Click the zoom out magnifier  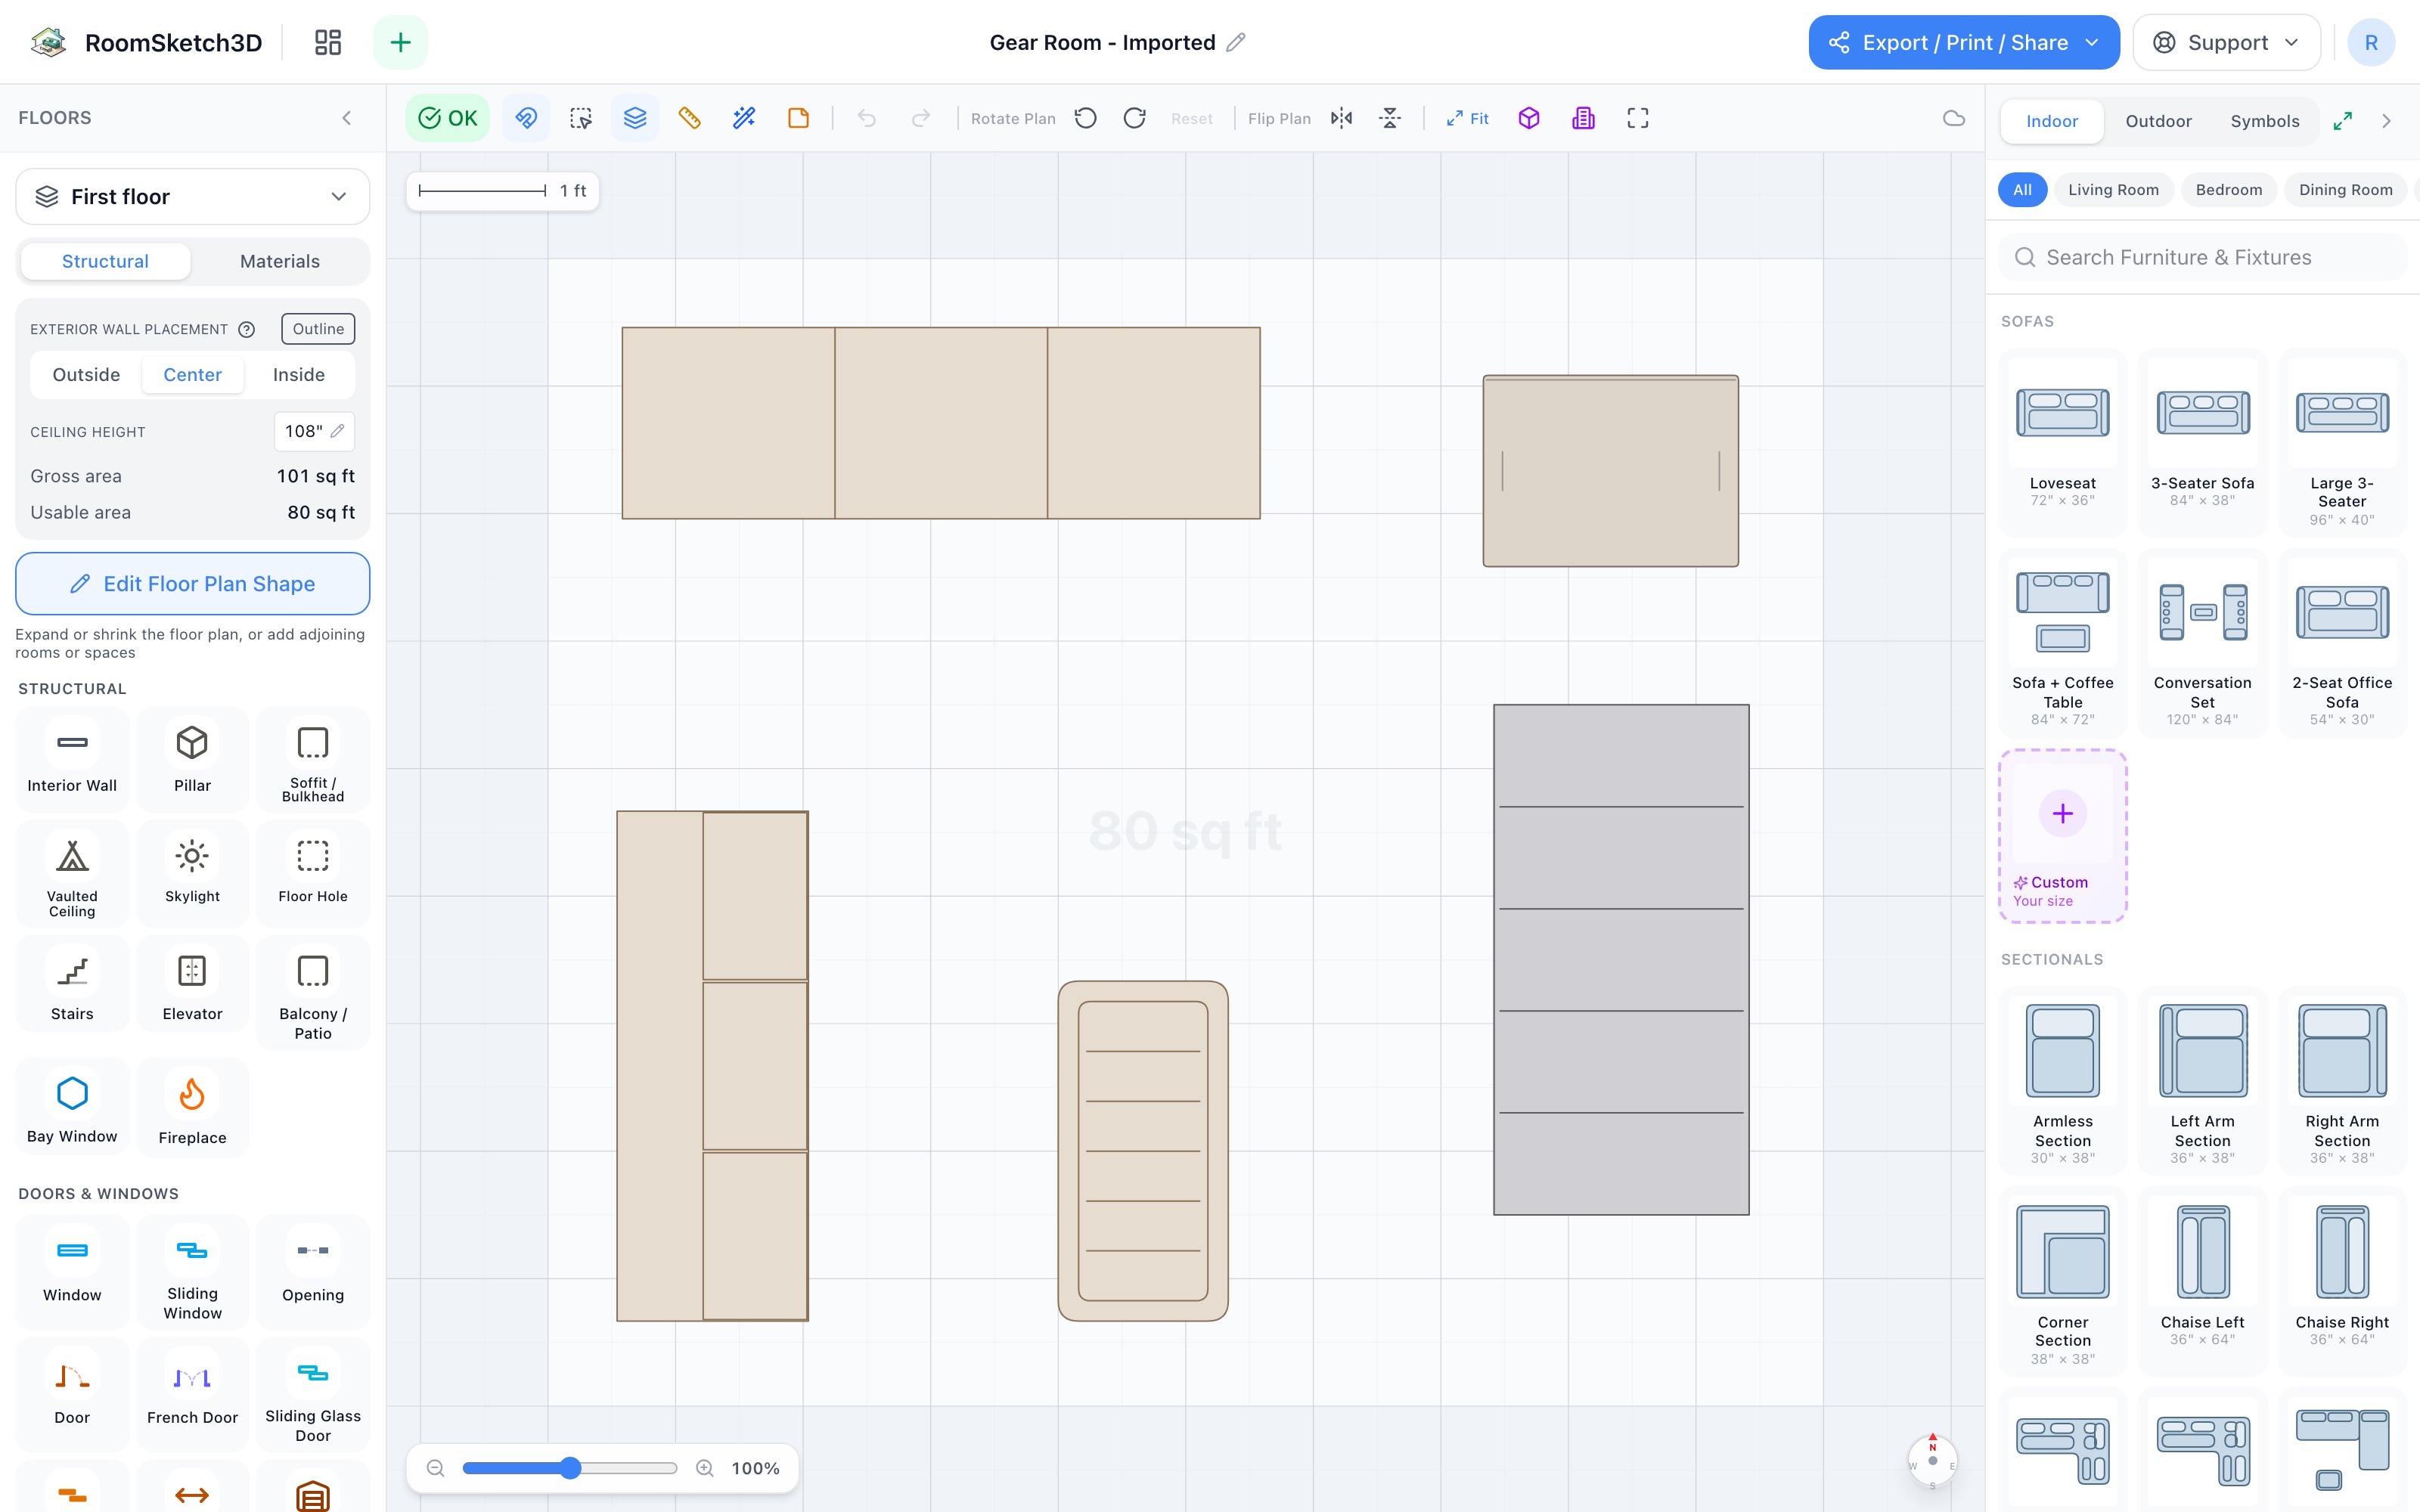point(435,1468)
